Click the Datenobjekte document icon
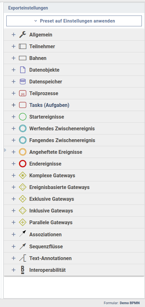This screenshot has height=307, width=145. click(23, 70)
